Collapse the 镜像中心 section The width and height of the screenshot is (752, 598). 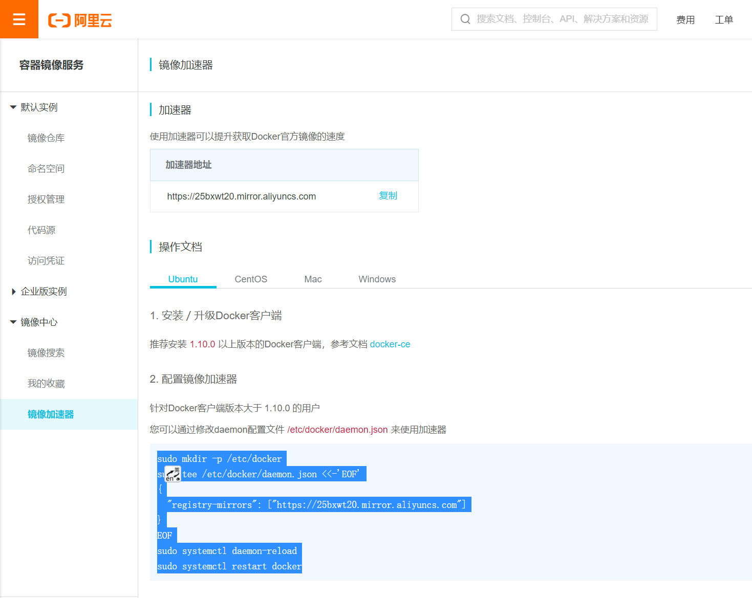13,322
